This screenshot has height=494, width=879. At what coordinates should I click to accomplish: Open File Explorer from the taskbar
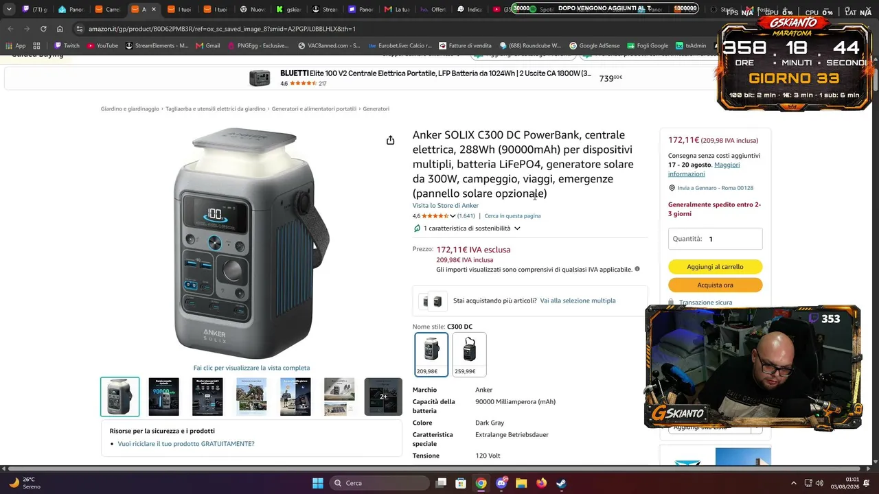[x=521, y=483]
